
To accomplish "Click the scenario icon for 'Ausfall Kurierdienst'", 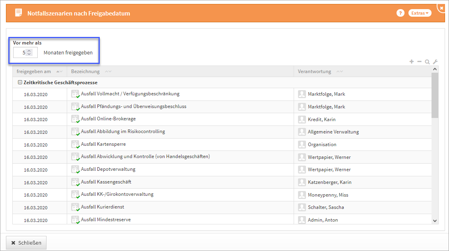I will 75,207.
